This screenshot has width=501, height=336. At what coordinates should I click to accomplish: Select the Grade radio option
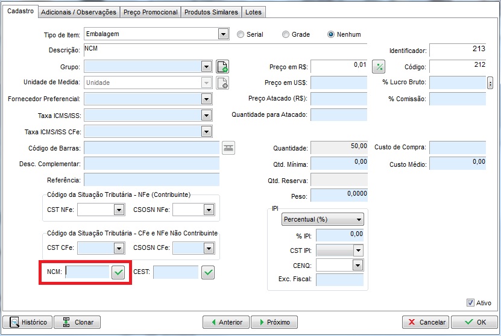tap(286, 34)
